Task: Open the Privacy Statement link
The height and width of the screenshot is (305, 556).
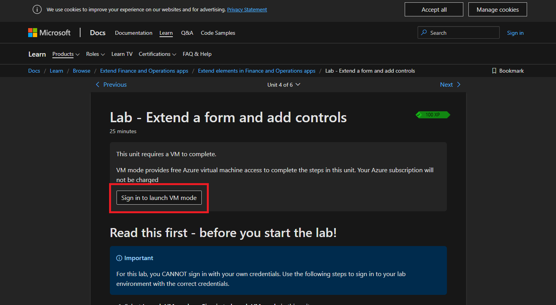Action: [x=247, y=9]
